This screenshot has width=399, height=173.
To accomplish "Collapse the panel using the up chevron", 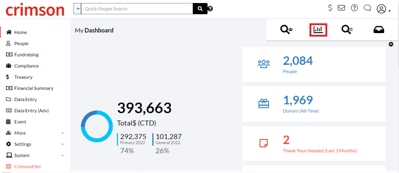I will 391,44.
